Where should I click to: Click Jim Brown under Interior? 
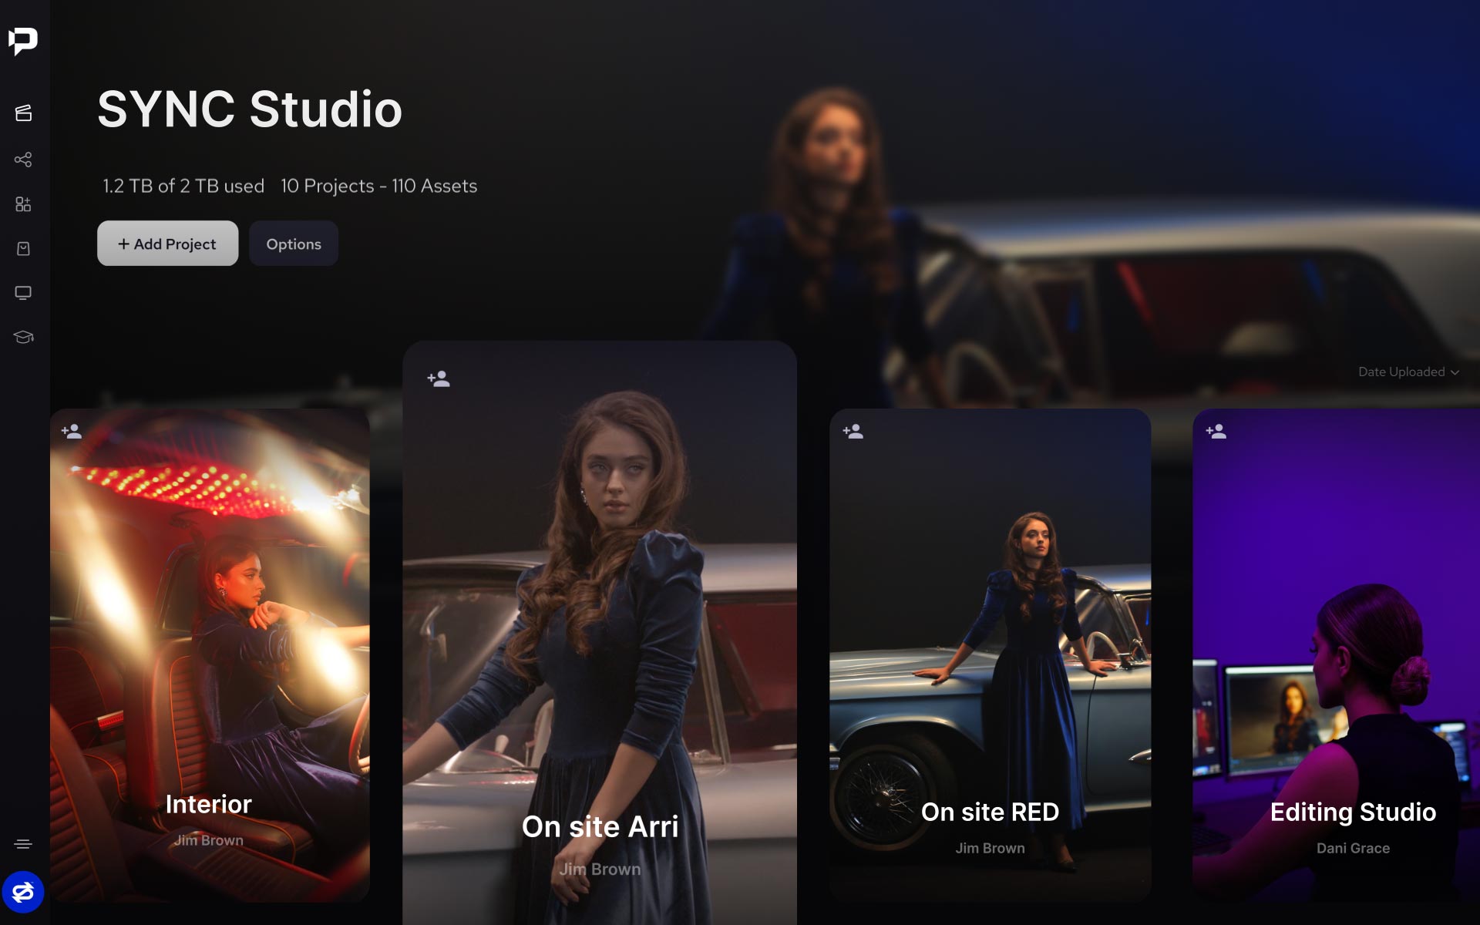[209, 840]
